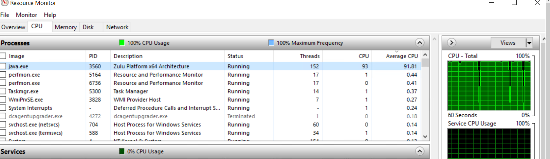Open the Monitor menu
550x159 pixels.
(x=26, y=15)
